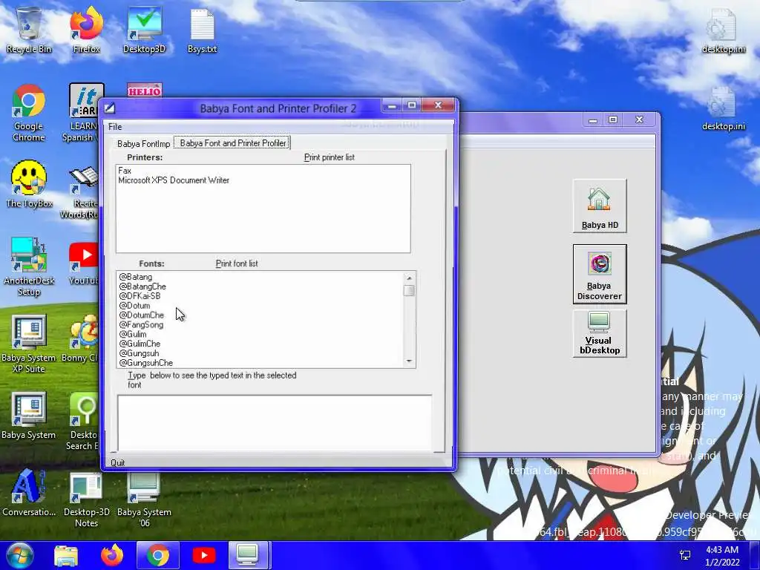
Task: Click Print font list
Action: pyautogui.click(x=237, y=263)
